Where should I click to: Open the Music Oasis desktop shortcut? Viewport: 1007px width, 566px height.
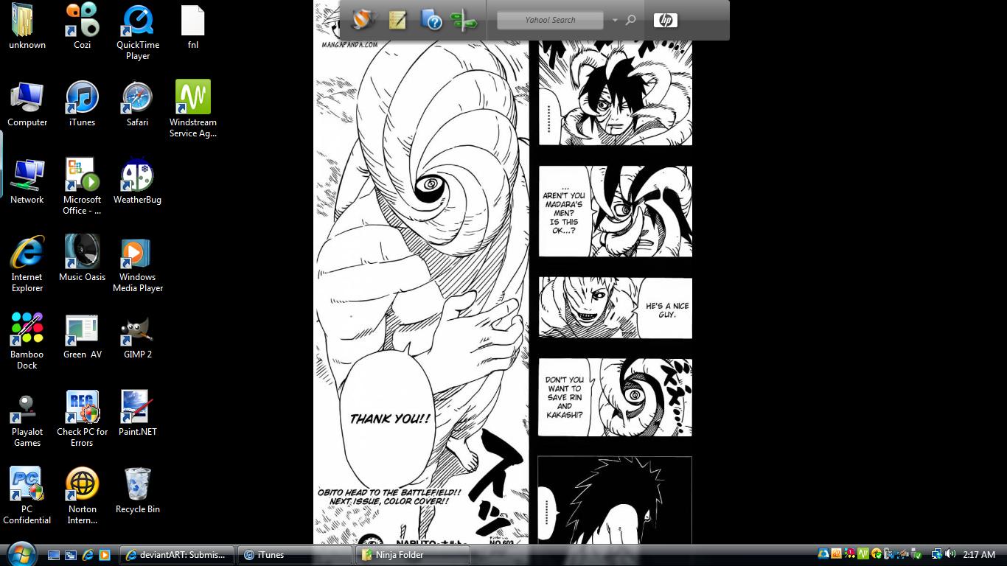coord(82,259)
